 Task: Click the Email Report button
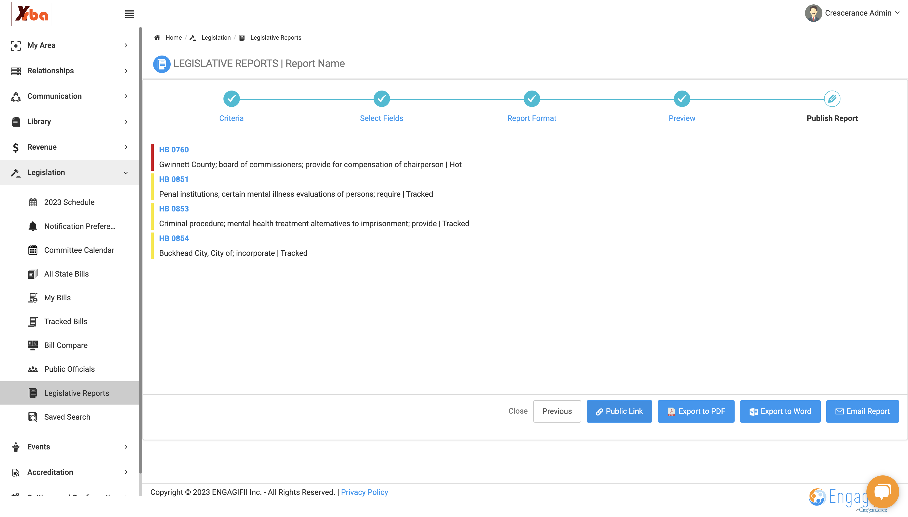[862, 411]
